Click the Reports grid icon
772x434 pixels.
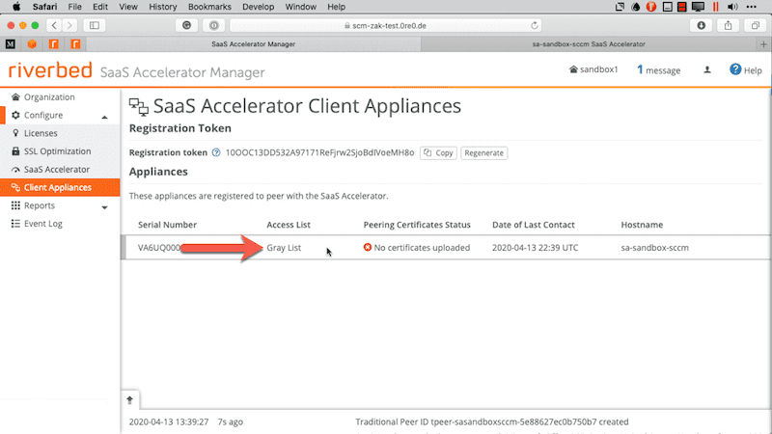[15, 205]
